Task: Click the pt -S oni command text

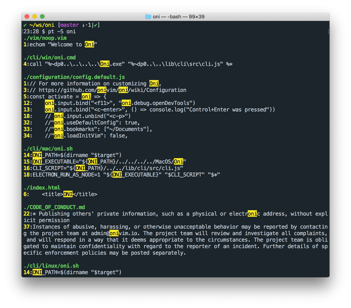Action: coord(62,31)
